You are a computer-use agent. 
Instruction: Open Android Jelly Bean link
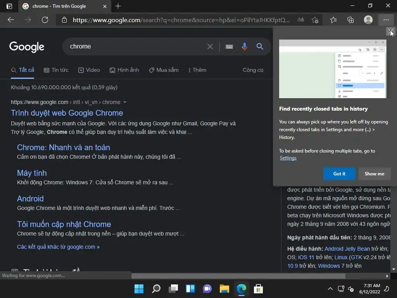[347, 249]
